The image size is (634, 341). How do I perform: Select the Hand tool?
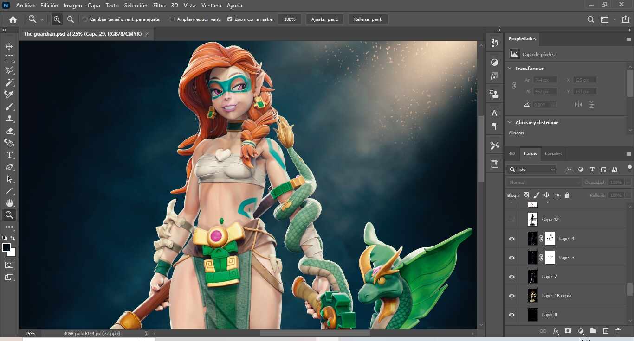[x=9, y=203]
